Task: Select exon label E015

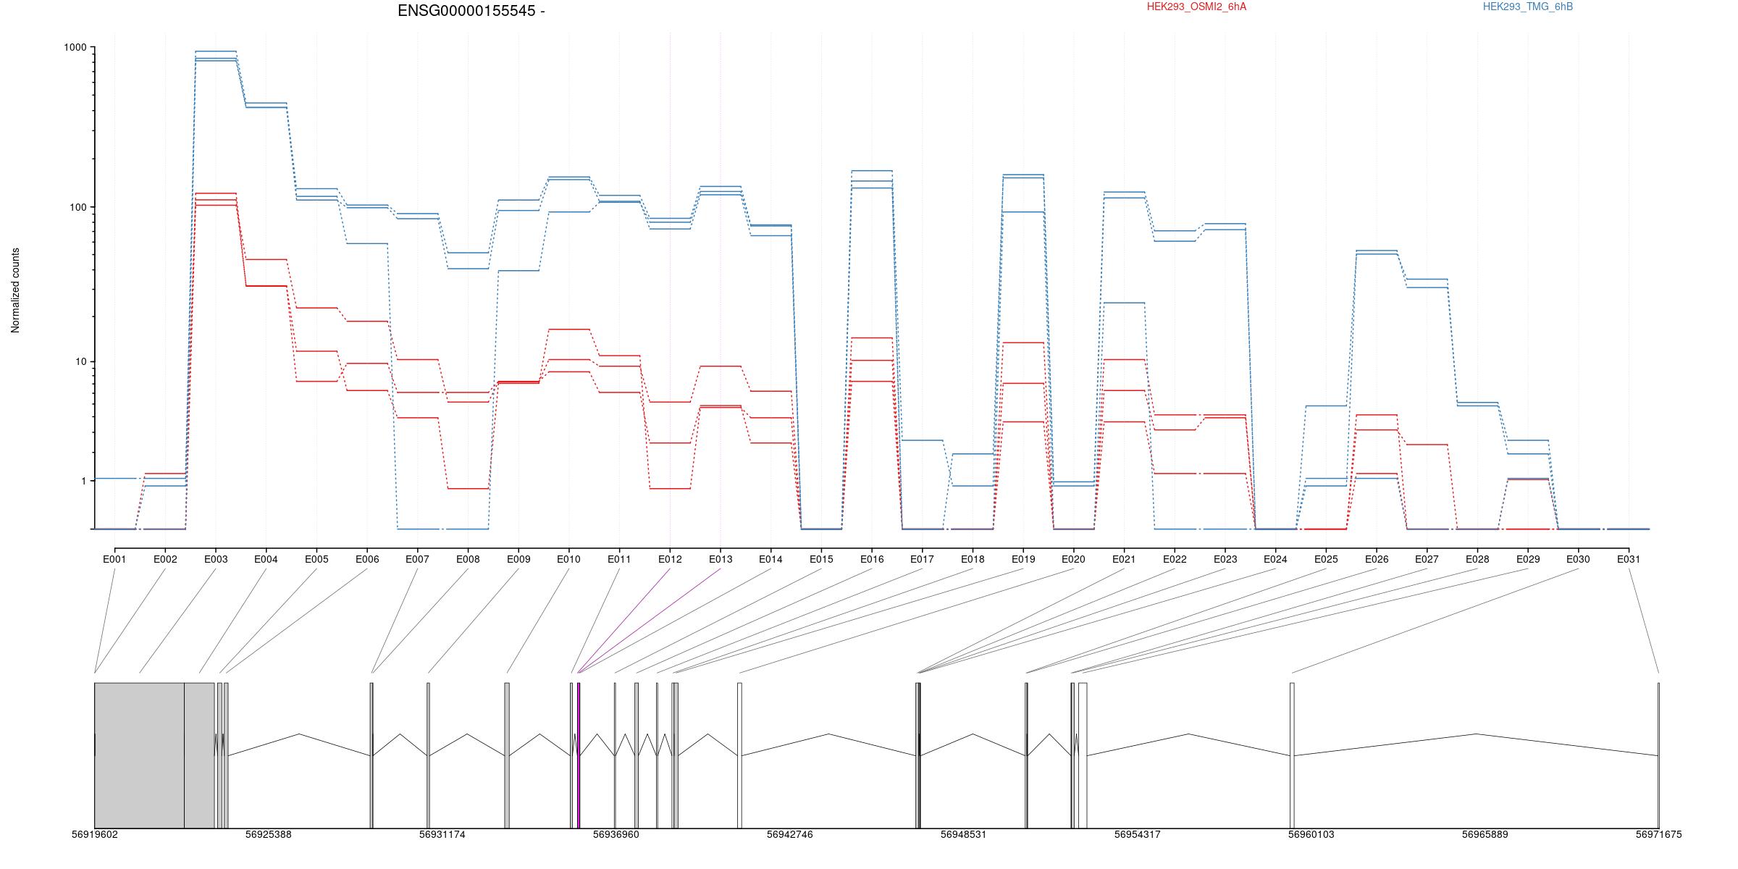Action: [821, 559]
